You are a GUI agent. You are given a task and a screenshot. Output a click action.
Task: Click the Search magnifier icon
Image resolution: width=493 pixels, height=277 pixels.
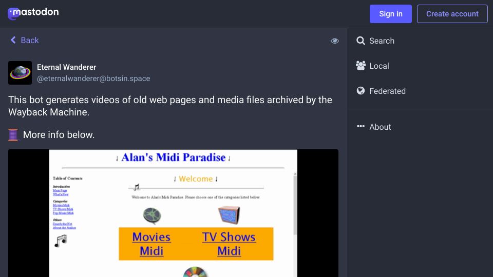click(361, 41)
